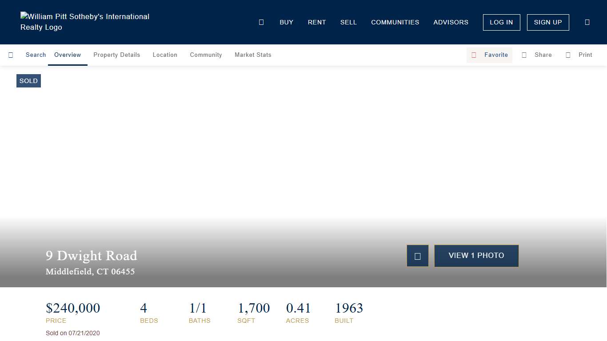Screen dimensions: 607x341
Task: Go to the SELL page
Action: (348, 22)
